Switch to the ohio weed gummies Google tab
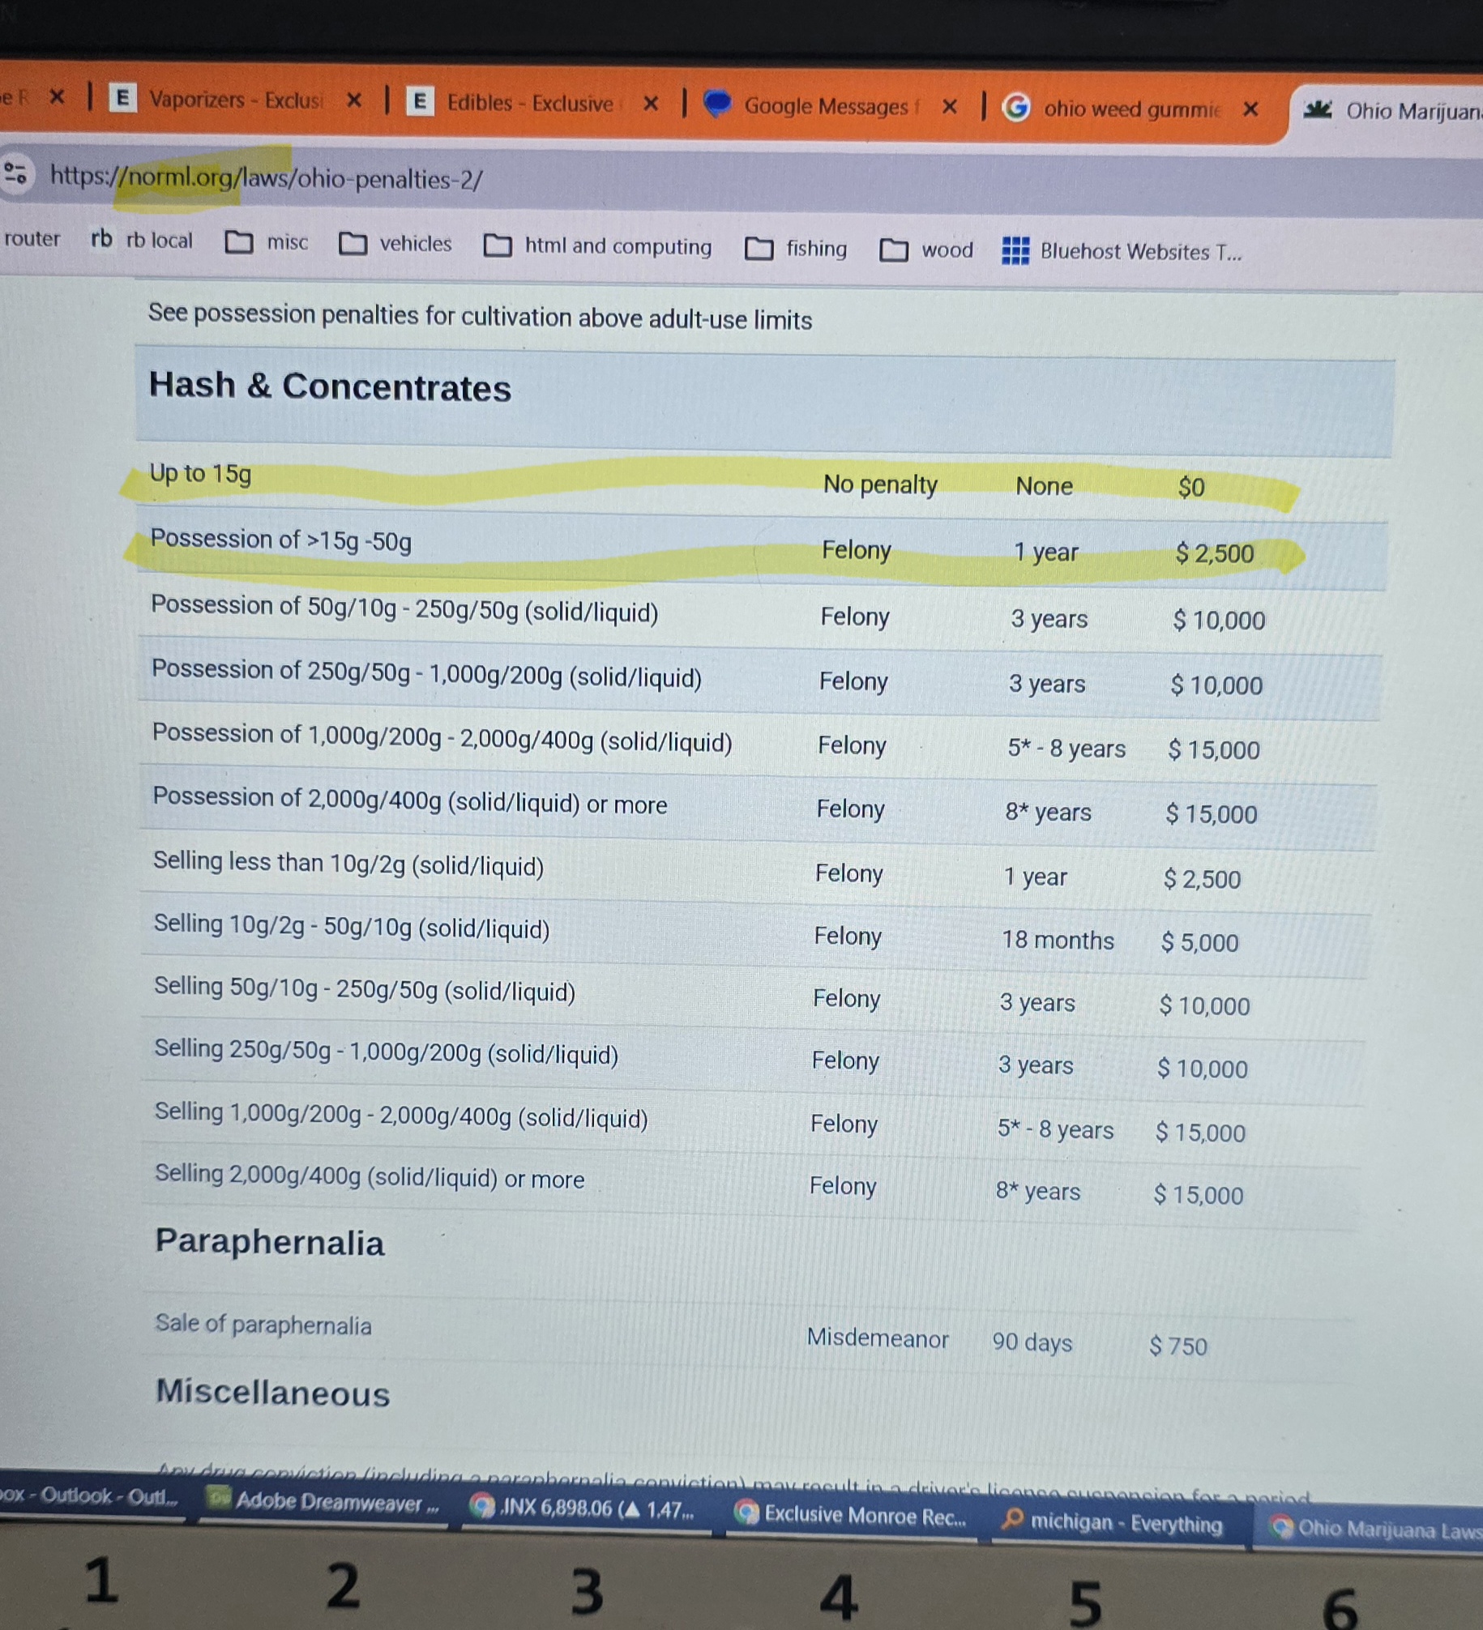 tap(1130, 109)
